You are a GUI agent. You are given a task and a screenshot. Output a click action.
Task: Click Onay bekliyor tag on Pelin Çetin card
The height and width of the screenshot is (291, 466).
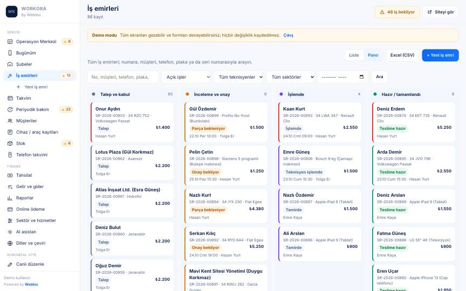click(205, 172)
